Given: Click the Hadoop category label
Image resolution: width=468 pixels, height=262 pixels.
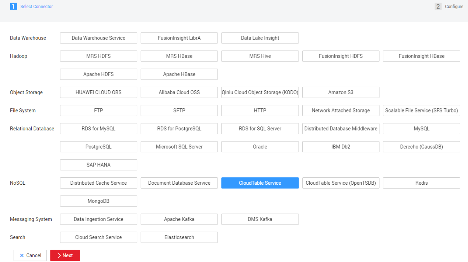Looking at the screenshot, I should tap(18, 56).
